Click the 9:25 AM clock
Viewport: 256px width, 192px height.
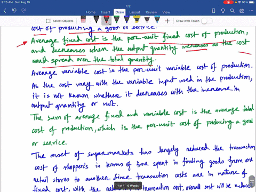coord(7,2)
